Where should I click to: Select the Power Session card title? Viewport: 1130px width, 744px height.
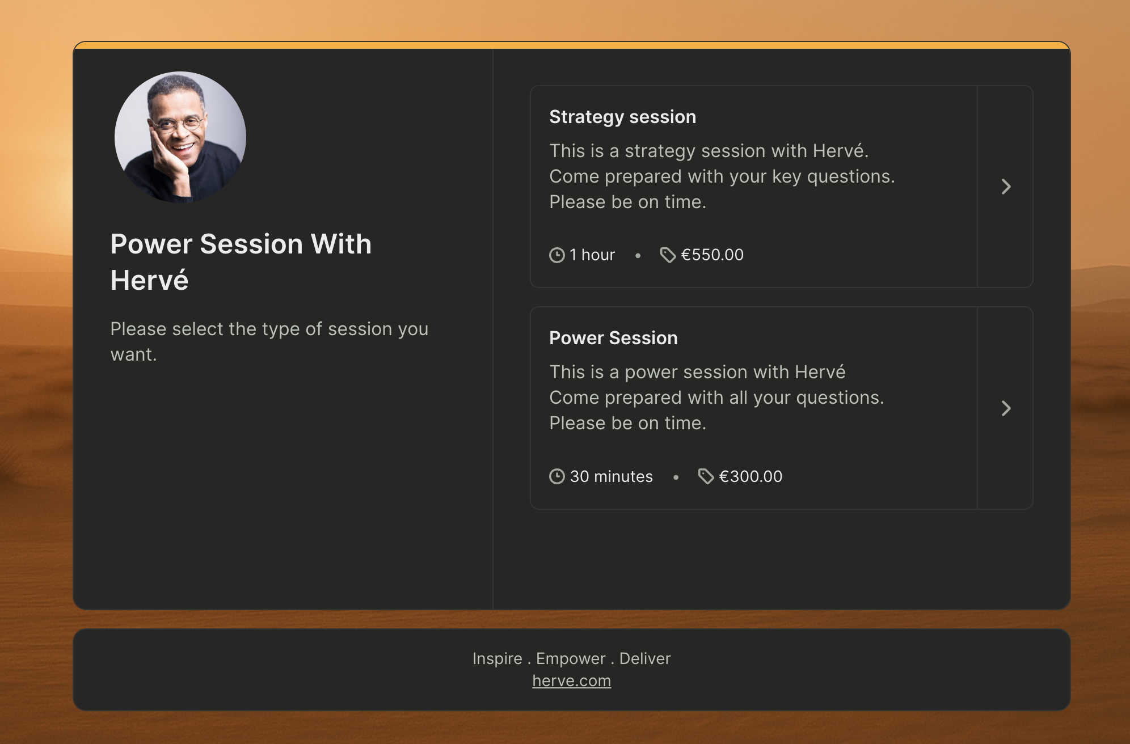pyautogui.click(x=613, y=338)
